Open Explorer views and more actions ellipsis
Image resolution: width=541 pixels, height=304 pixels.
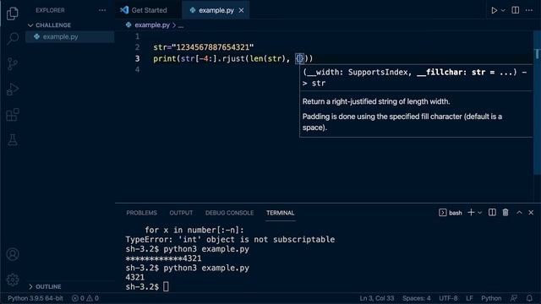pos(102,10)
